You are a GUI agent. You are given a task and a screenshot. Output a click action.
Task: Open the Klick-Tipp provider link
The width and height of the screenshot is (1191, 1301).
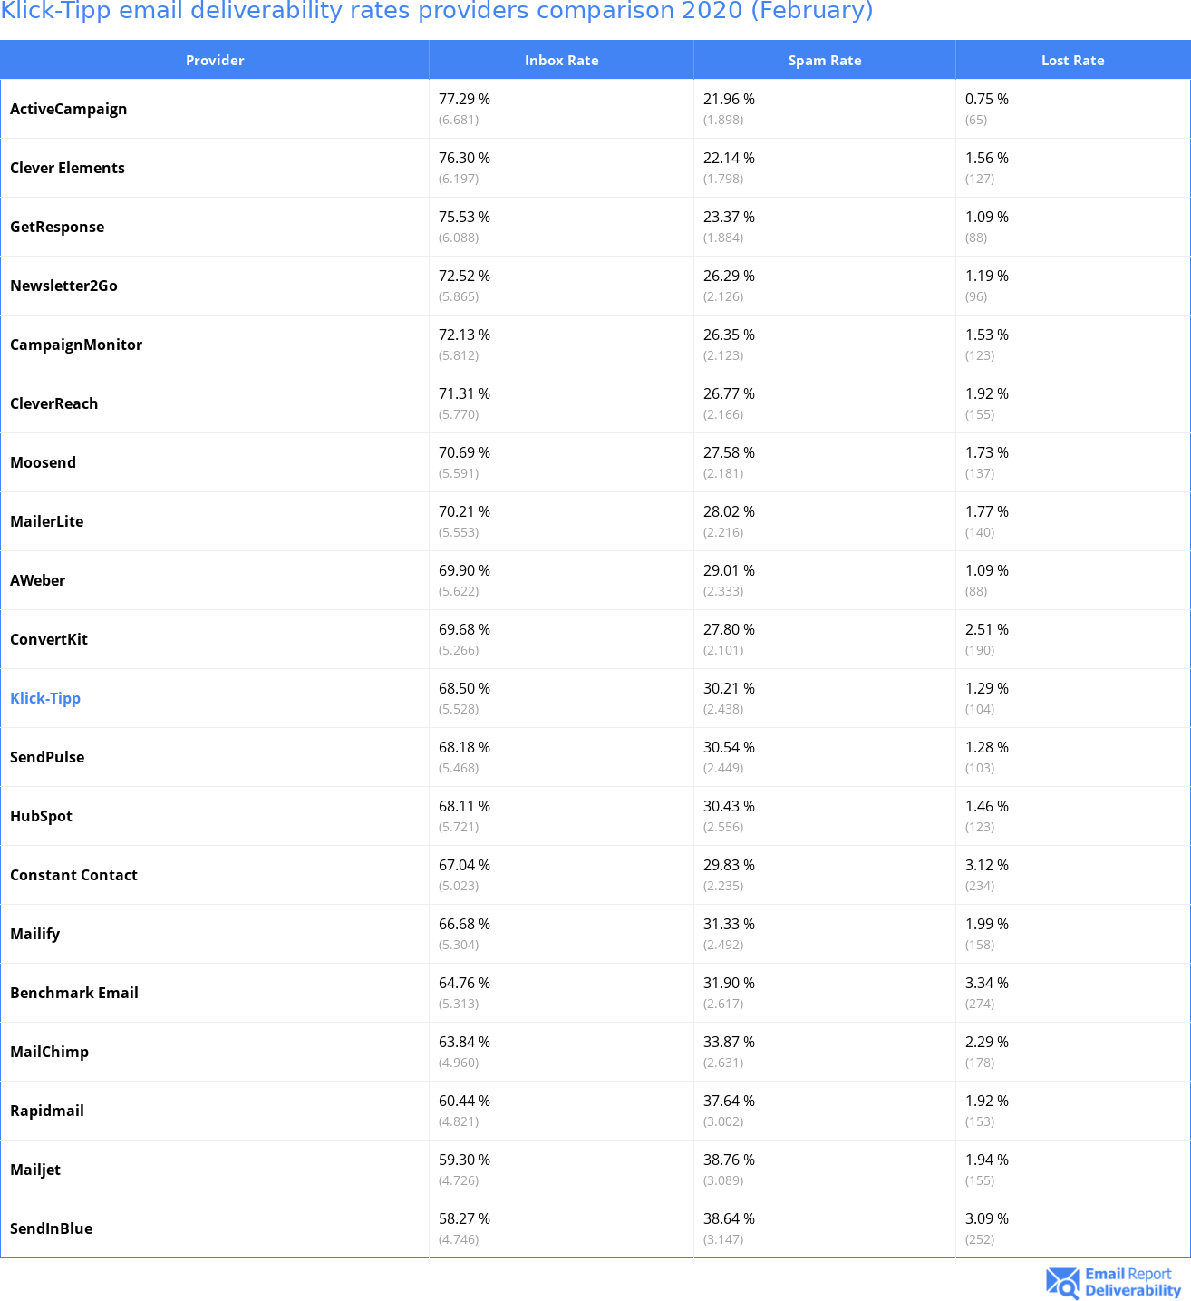45,698
